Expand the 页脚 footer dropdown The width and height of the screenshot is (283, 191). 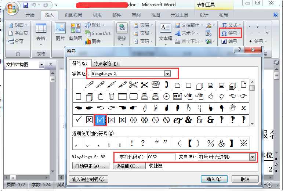click(x=152, y=33)
